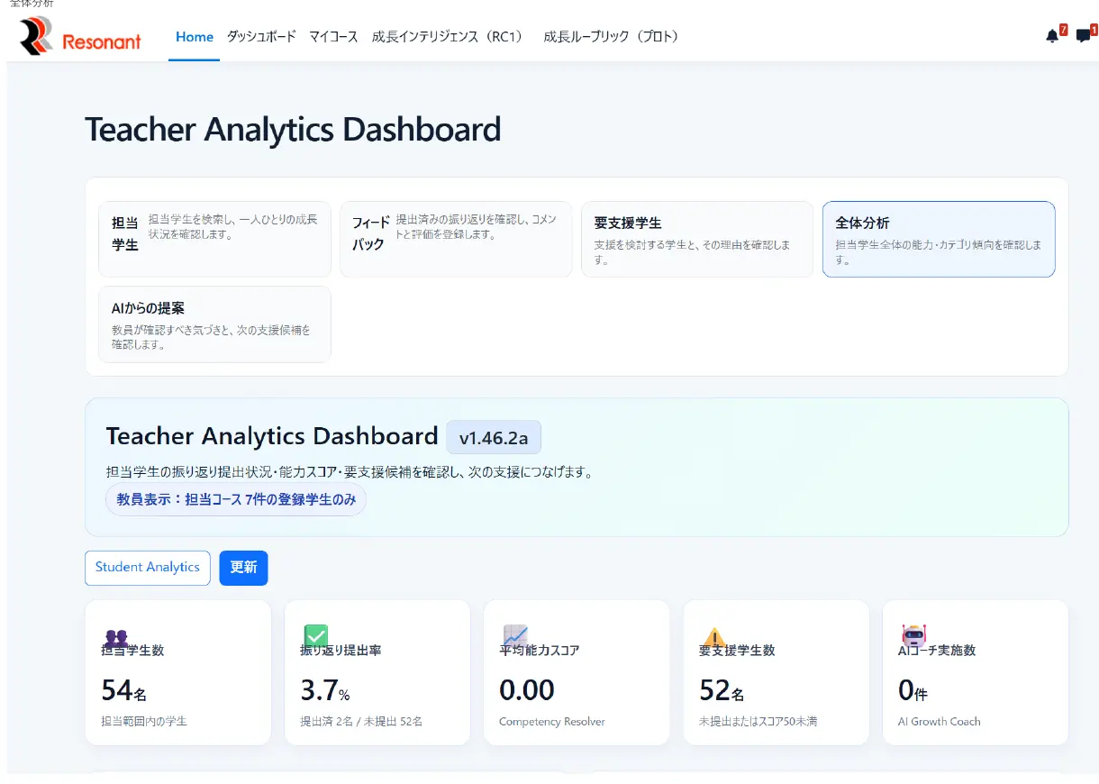Click the Student Analytics button

pos(148,568)
